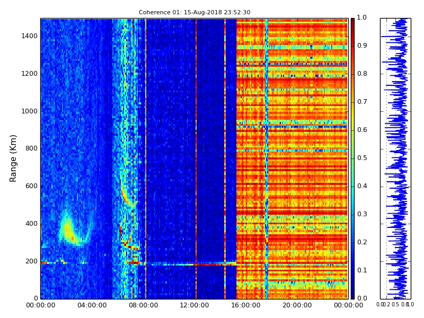Click the y-axis tick label '800'
The height and width of the screenshot is (318, 424).
31,148
